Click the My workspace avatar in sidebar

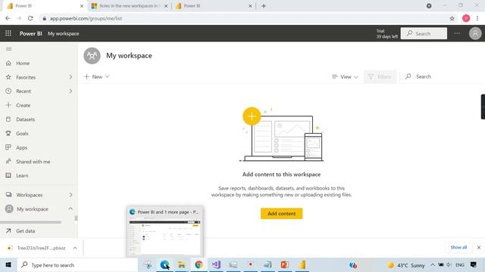tap(9, 209)
